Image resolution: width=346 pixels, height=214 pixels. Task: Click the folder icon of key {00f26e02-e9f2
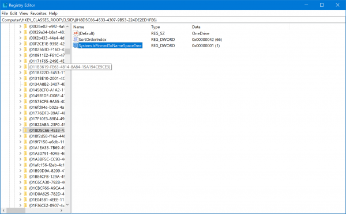25,26
